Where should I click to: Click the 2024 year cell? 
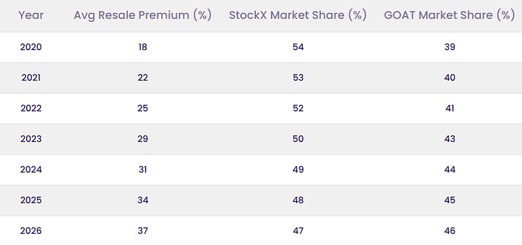31,170
